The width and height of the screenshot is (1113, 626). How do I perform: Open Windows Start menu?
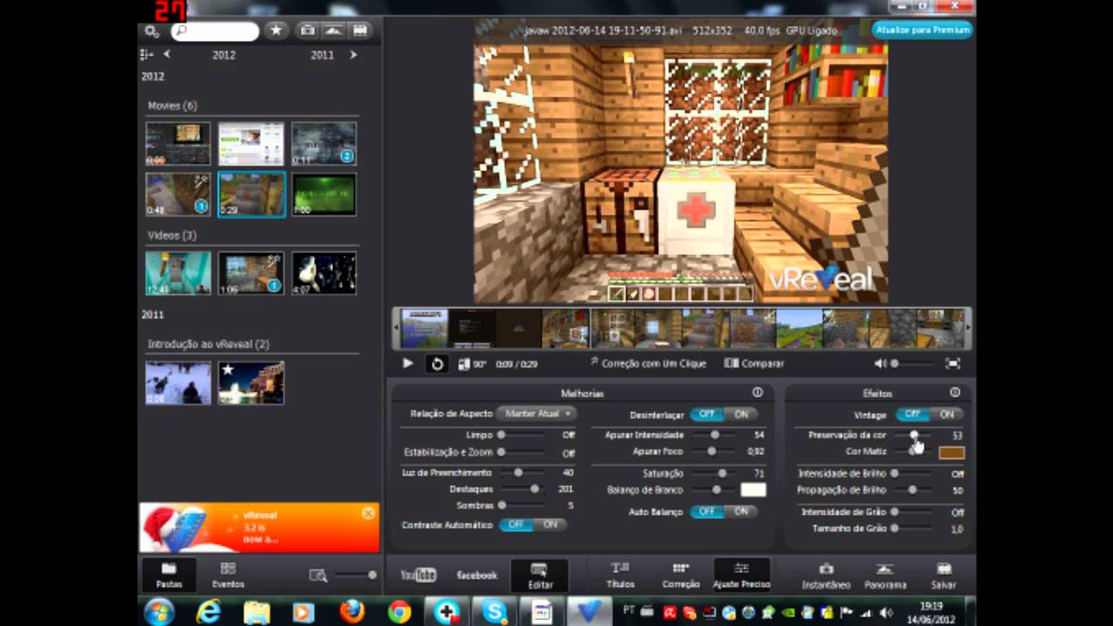coord(159,612)
